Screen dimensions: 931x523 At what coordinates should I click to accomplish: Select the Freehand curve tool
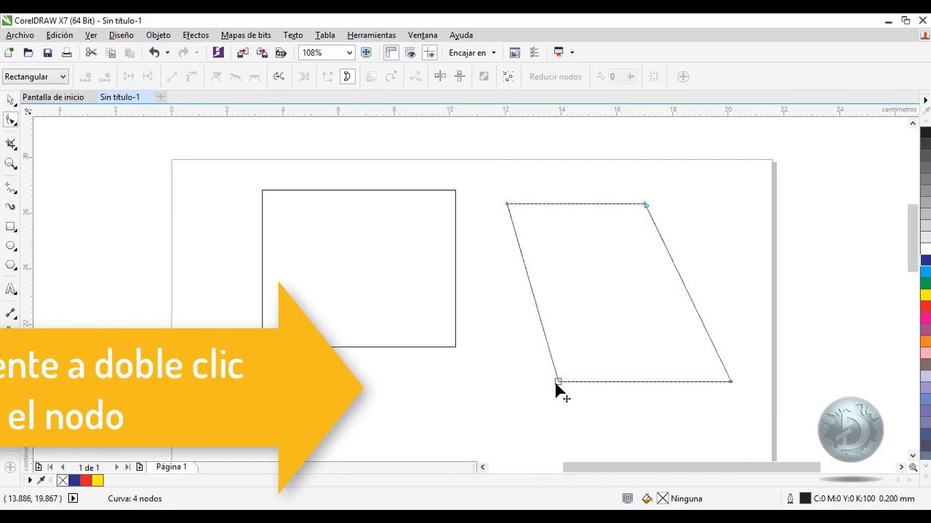pos(11,187)
